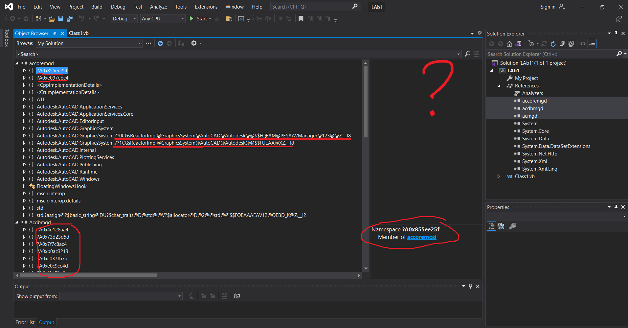628x328 pixels.
Task: Click the Pending Changes Filter icon
Action: [x=531, y=44]
